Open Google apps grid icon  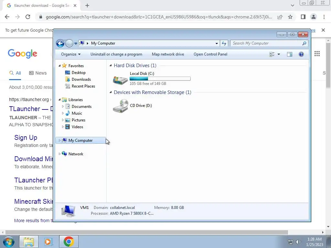pyautogui.click(x=317, y=54)
